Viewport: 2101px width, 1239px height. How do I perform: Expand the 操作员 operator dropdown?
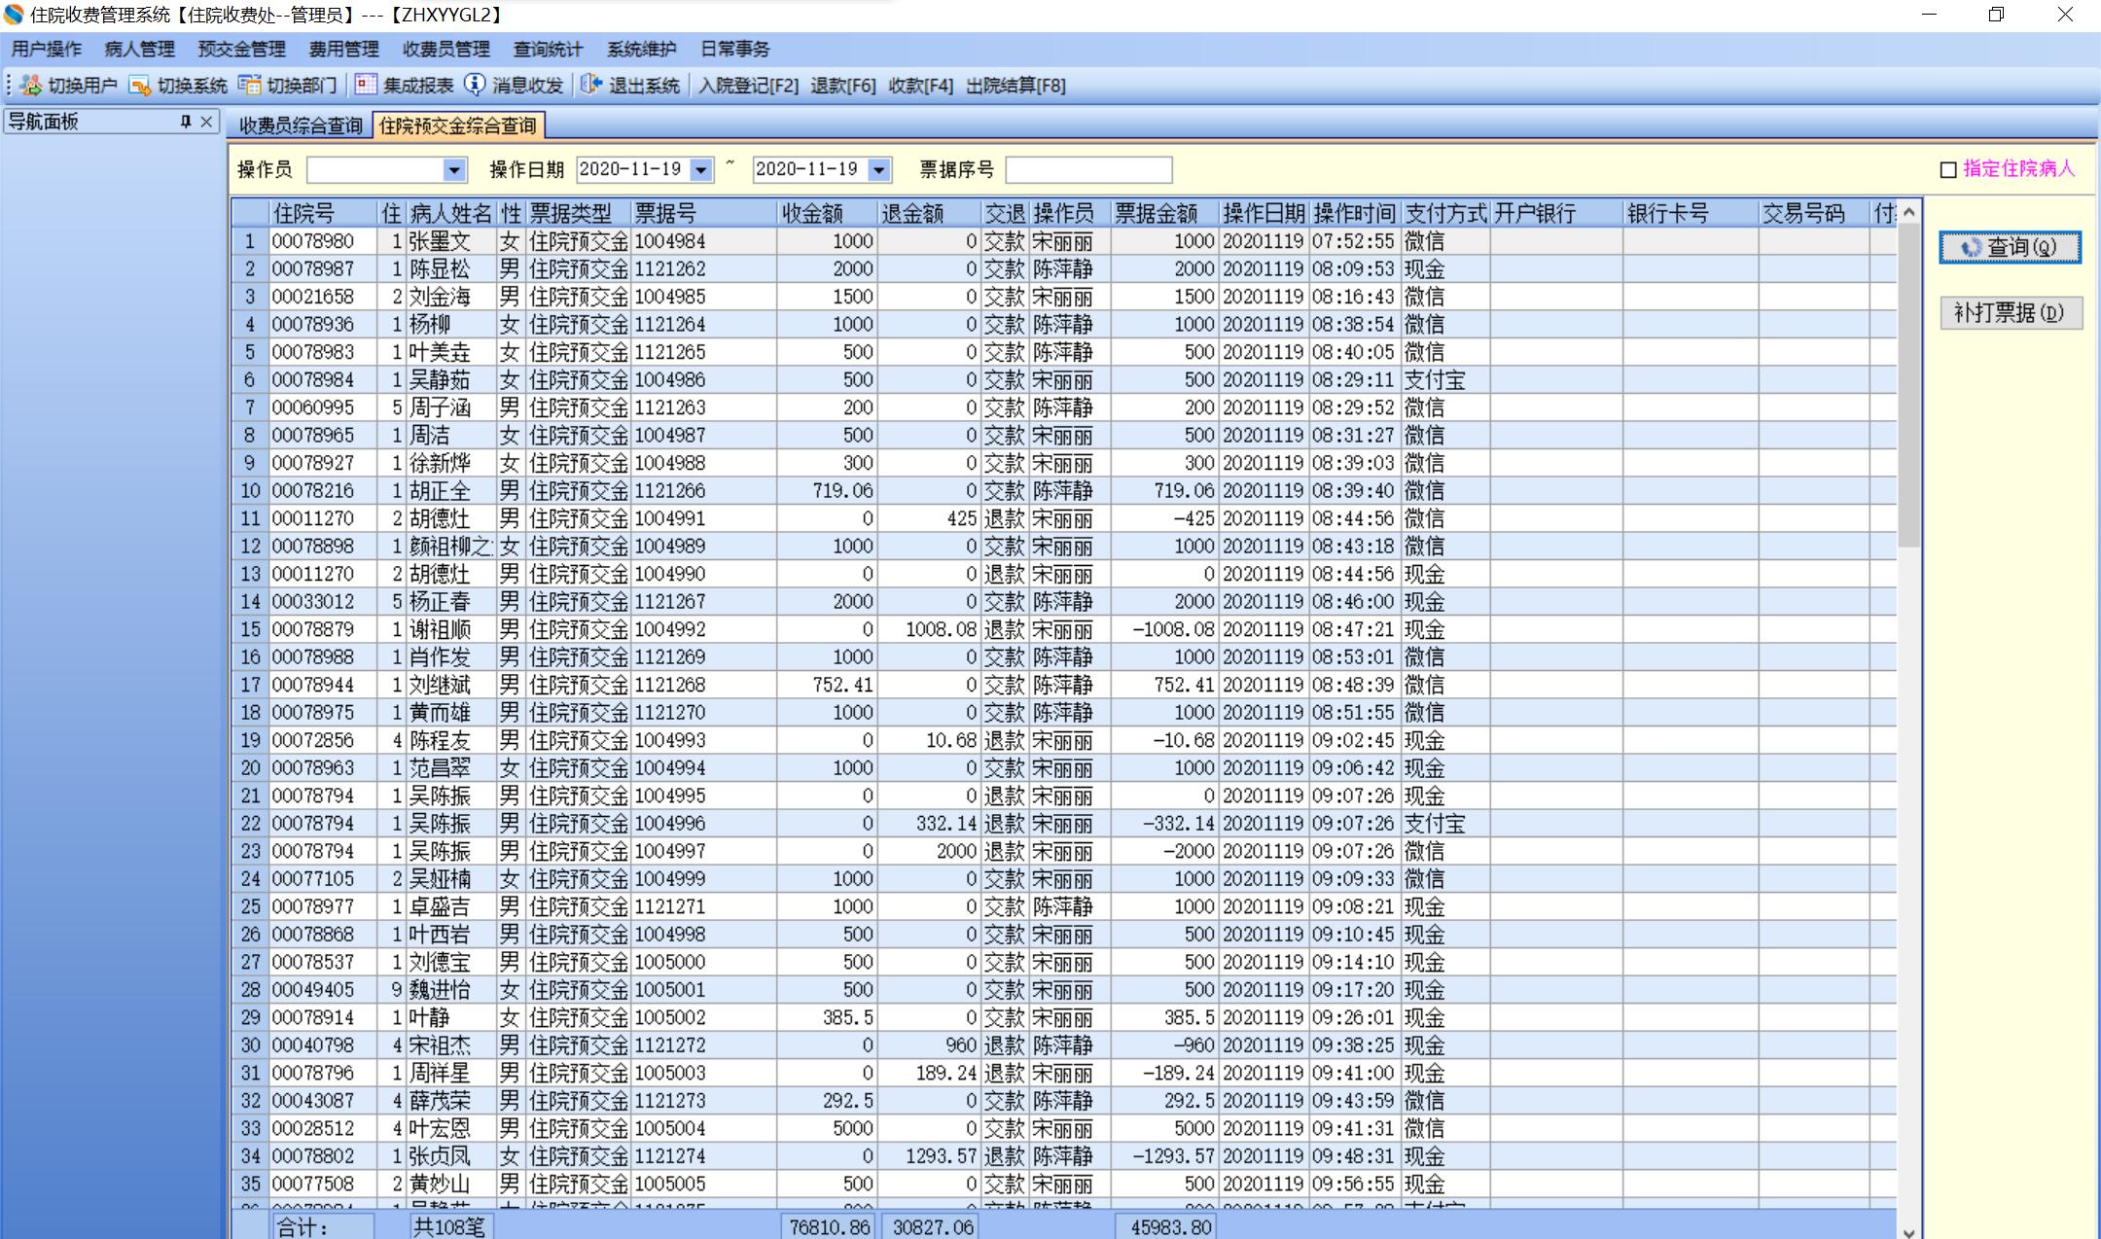tap(454, 170)
